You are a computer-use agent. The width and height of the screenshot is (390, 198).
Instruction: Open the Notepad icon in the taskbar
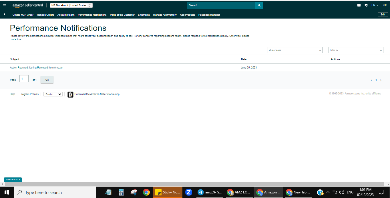[108, 192]
